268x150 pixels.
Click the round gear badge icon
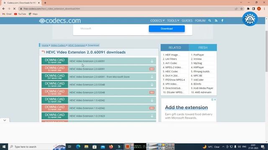click(250, 19)
